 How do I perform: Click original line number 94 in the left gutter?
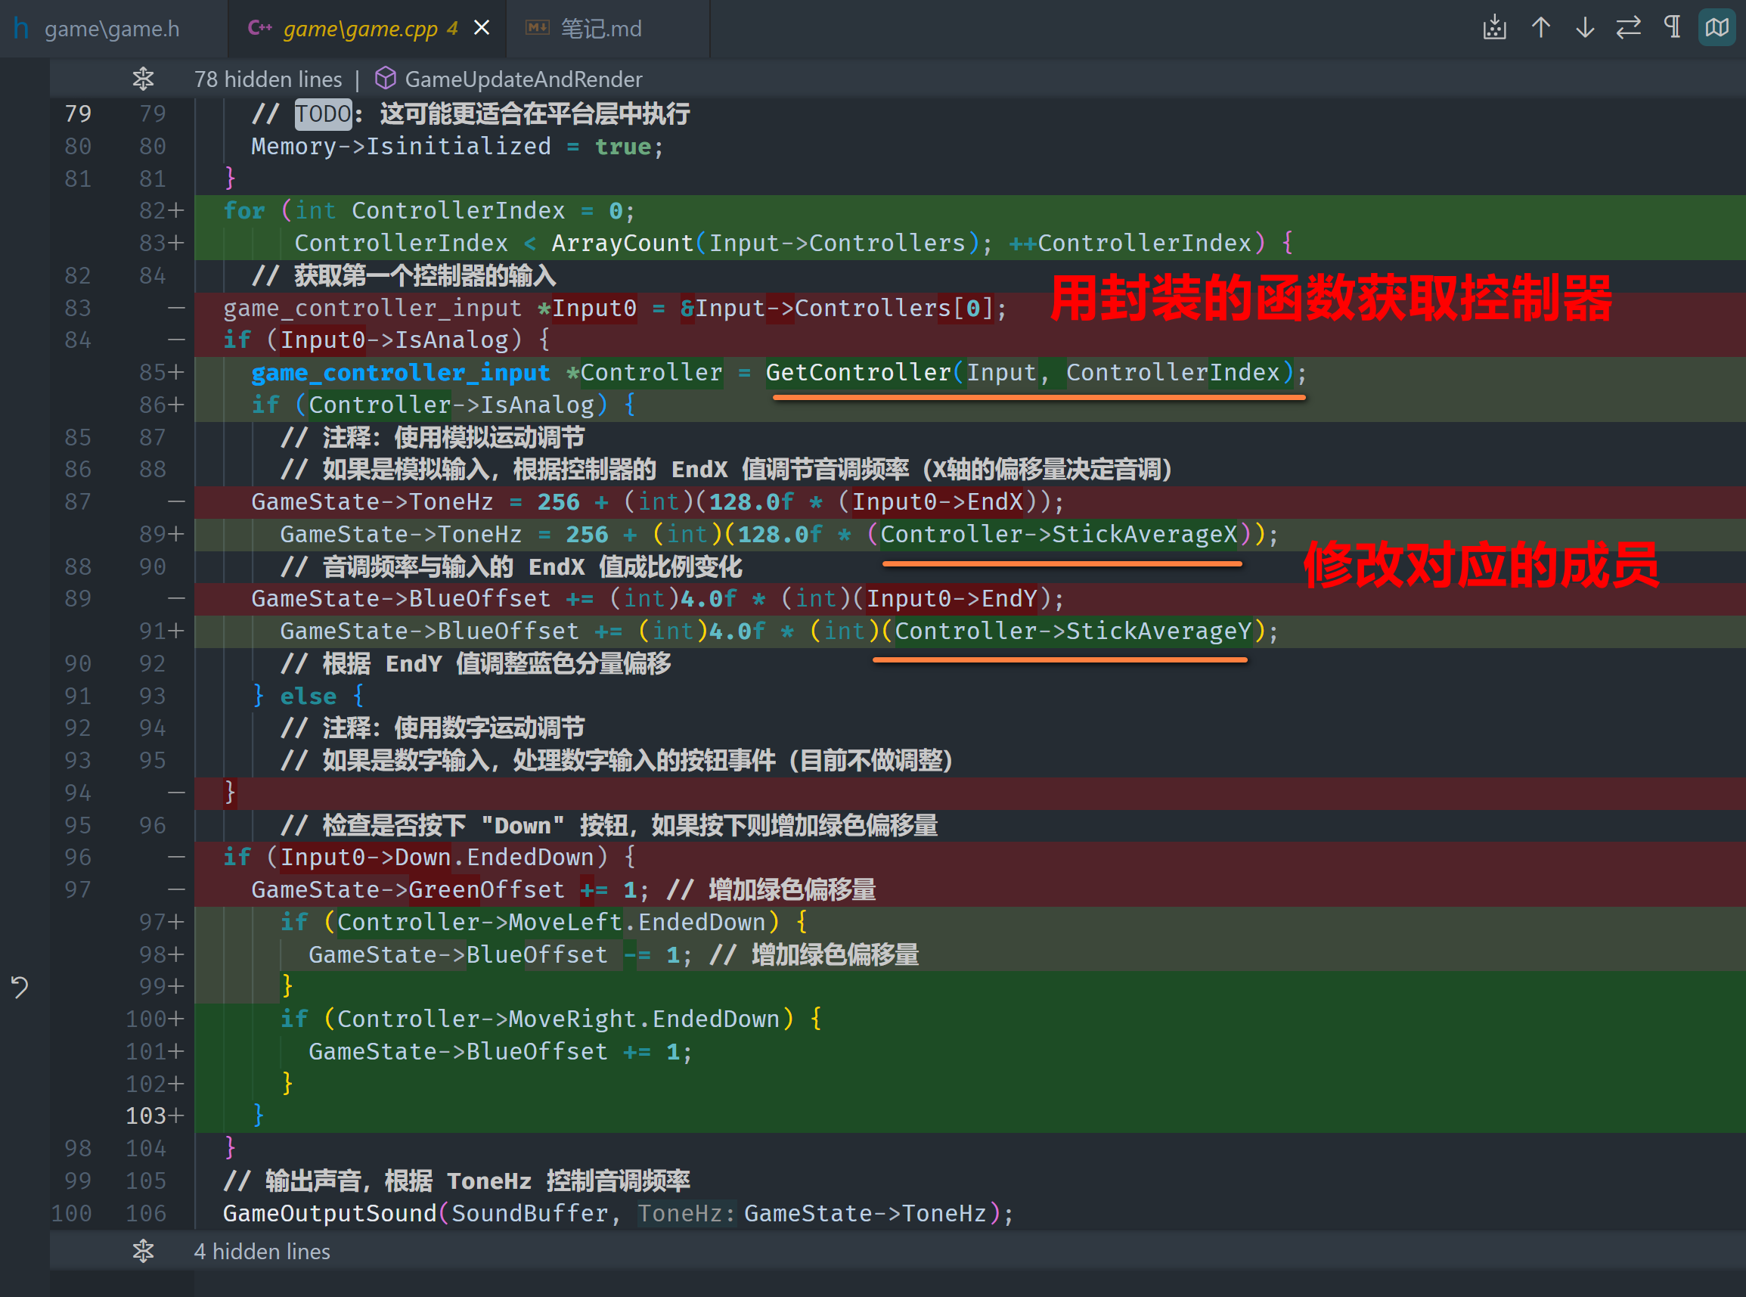click(x=78, y=793)
